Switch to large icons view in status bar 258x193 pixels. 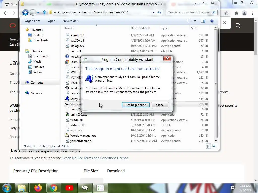tap(214, 146)
